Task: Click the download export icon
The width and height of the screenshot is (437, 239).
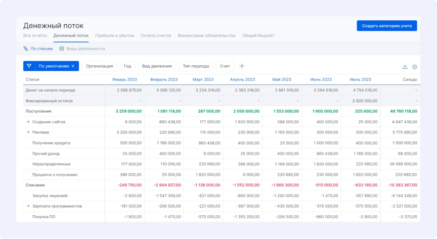Action: (405, 67)
